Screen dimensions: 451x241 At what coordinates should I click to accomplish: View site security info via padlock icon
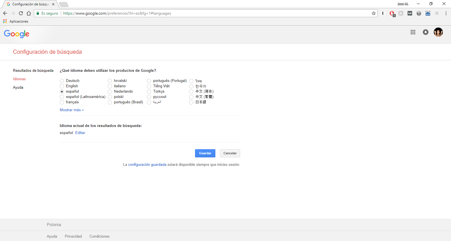(x=38, y=13)
